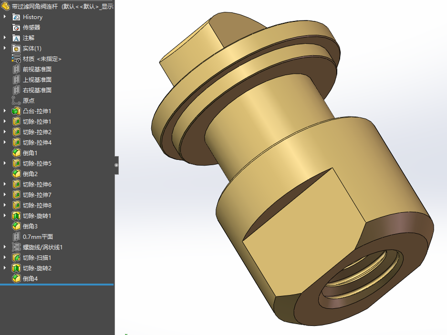Screen dimensions: 447x335
Task: Click the 注解 annotations icon
Action: [x=16, y=38]
